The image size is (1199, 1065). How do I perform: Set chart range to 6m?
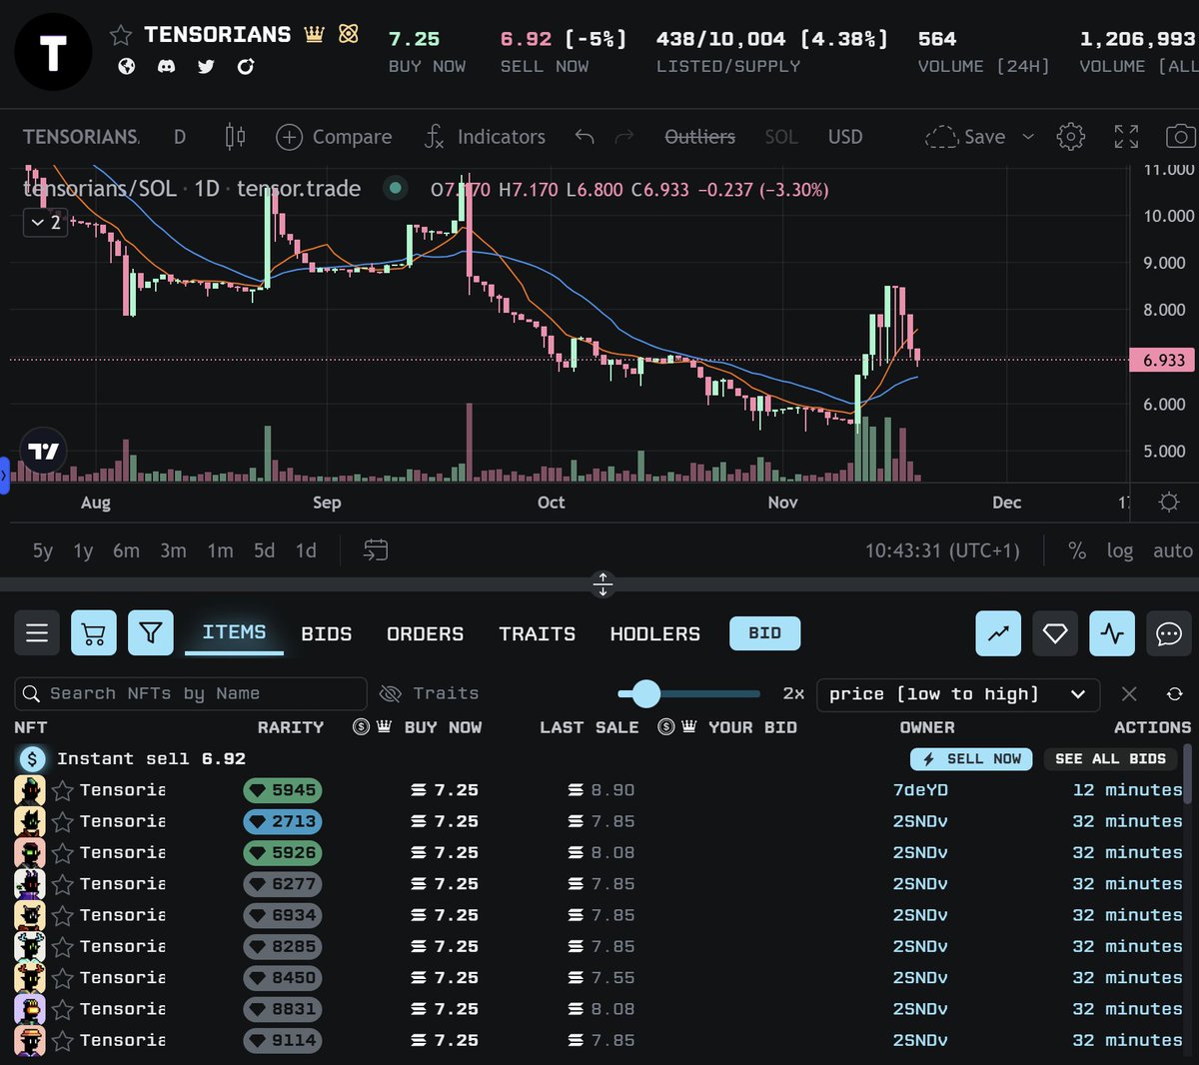pyautogui.click(x=126, y=550)
